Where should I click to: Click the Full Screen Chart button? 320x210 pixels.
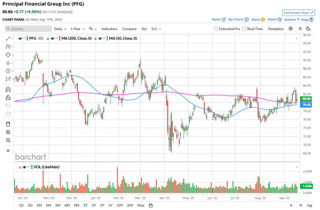298,13
